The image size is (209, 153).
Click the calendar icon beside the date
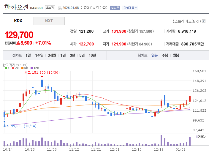(60, 8)
